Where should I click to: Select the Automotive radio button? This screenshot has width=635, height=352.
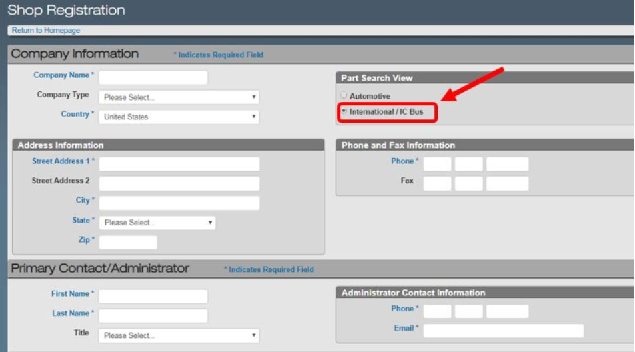coord(344,95)
